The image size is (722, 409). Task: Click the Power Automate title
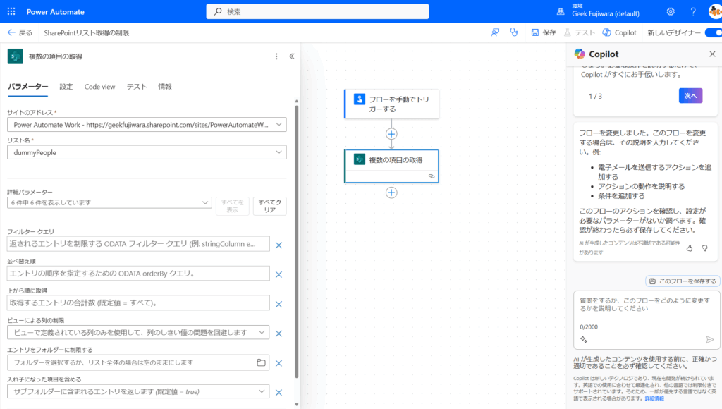tap(55, 12)
